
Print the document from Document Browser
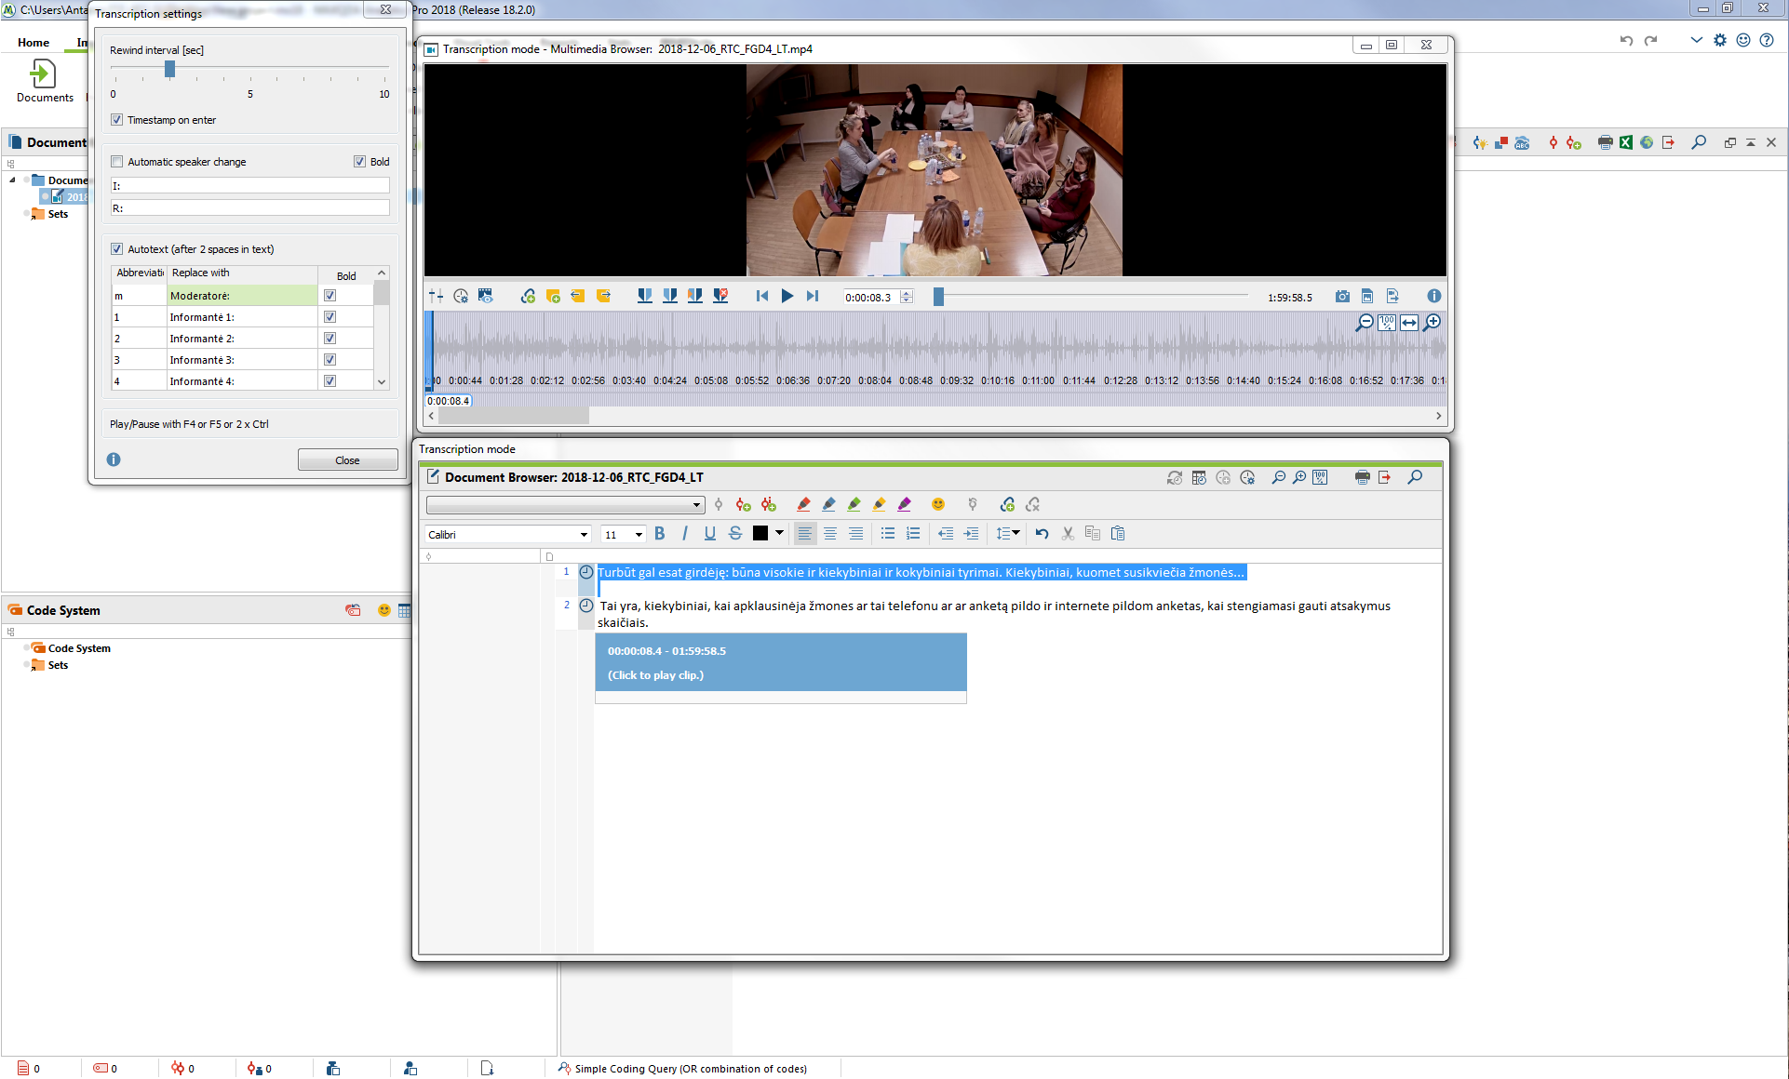pyautogui.click(x=1363, y=477)
